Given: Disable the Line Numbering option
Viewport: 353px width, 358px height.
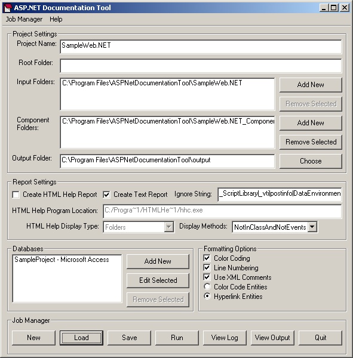Looking at the screenshot, I should 207,267.
